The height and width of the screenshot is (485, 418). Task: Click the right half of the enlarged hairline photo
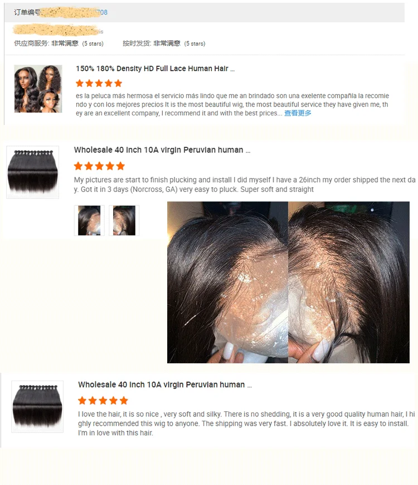(349, 282)
